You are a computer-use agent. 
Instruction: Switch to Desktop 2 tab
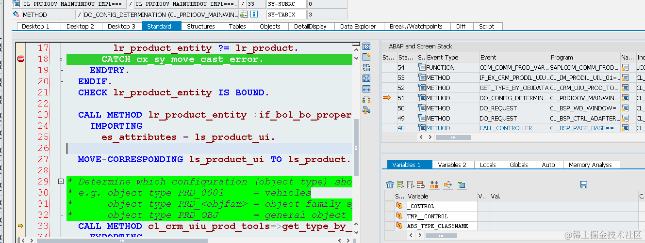(81, 26)
